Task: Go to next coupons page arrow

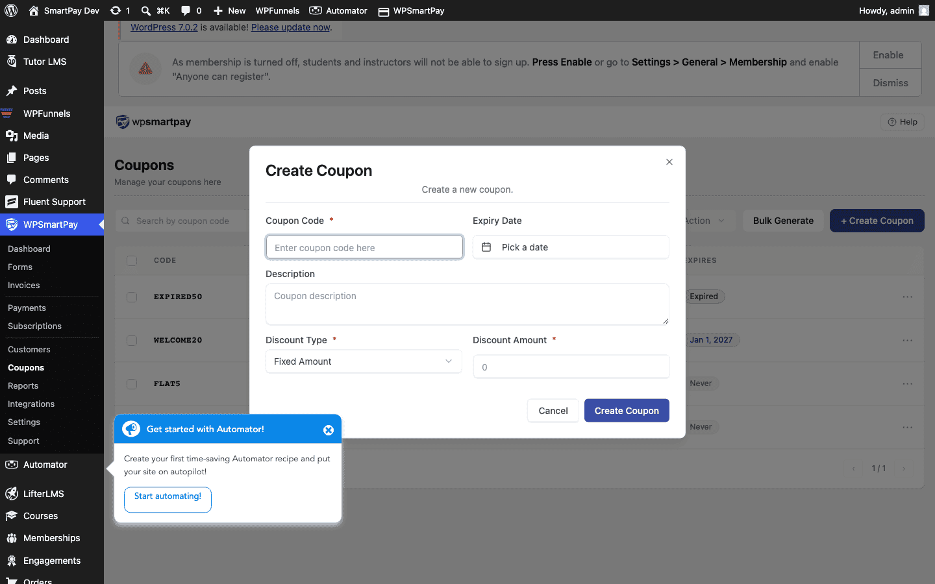Action: (904, 468)
